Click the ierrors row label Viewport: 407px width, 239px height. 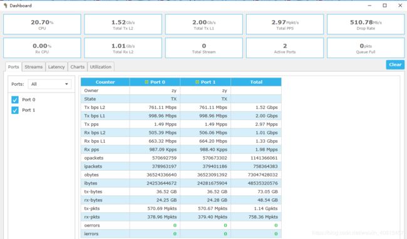click(x=91, y=234)
